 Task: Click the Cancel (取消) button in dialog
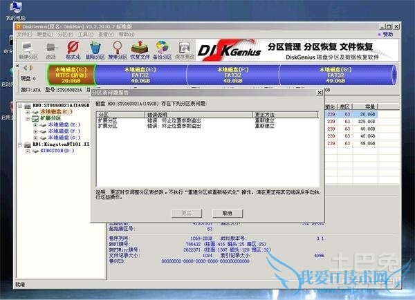coord(228,213)
